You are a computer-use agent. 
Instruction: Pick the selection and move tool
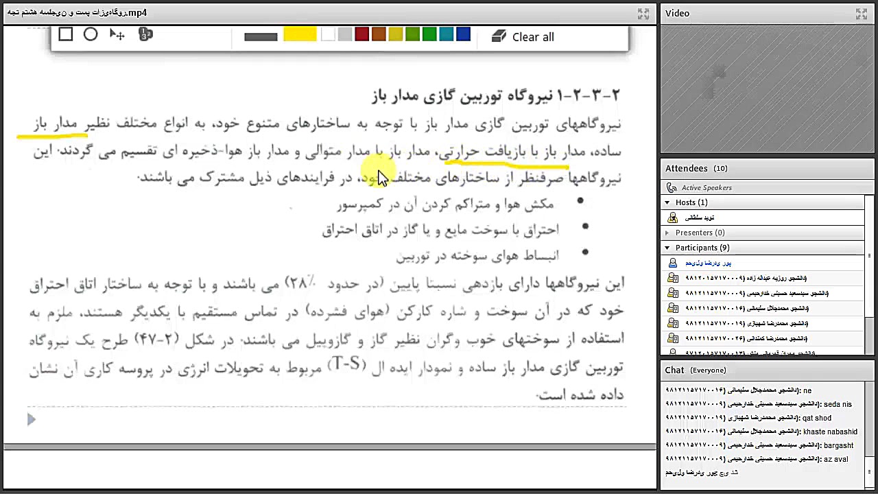tap(117, 34)
